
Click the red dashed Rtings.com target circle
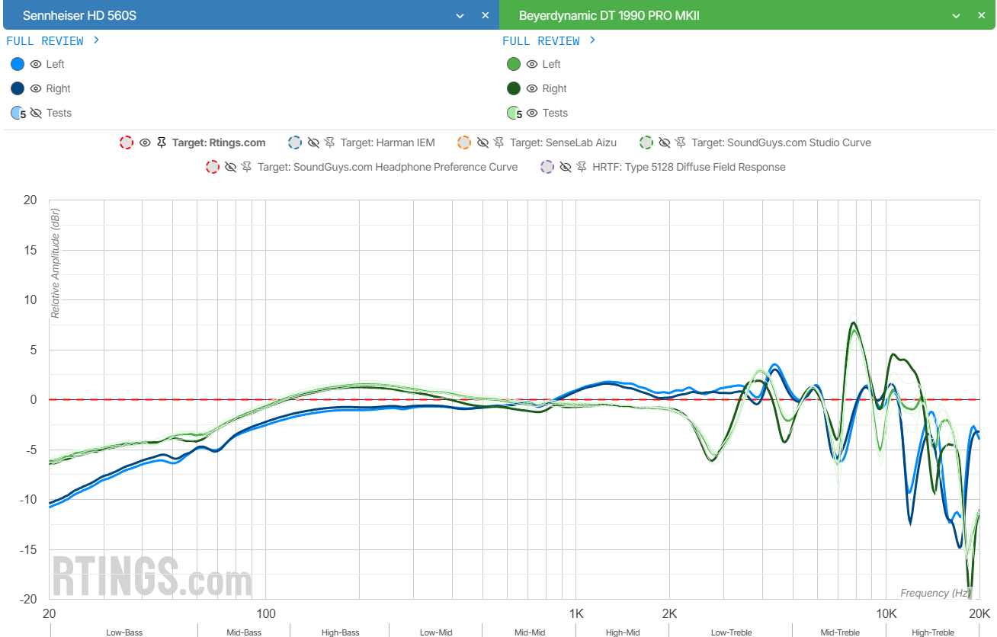(127, 142)
